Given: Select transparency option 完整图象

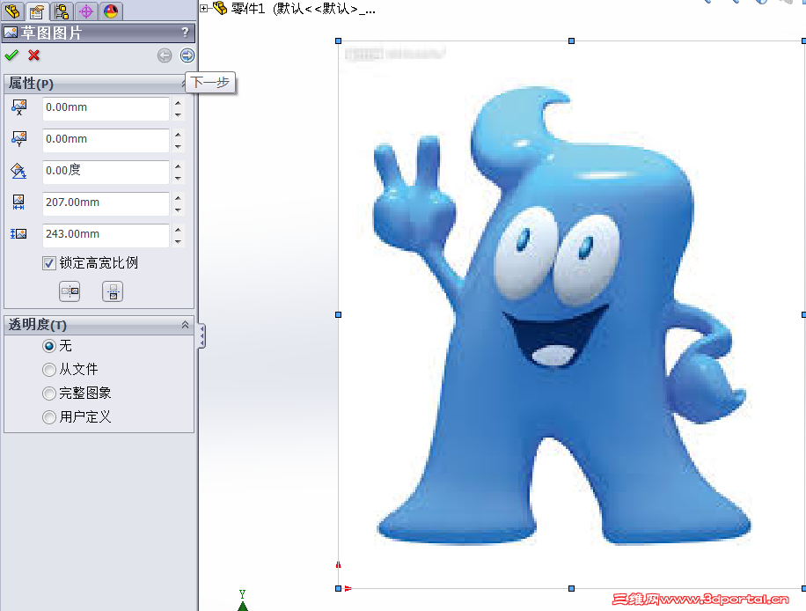Looking at the screenshot, I should pos(48,394).
